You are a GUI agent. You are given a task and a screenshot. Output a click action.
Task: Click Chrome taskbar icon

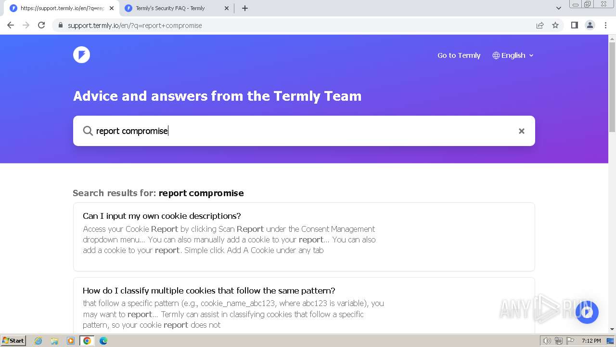(x=87, y=341)
